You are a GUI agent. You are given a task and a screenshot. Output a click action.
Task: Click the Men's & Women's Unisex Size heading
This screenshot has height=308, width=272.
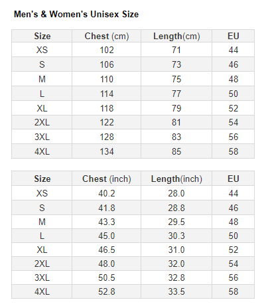[76, 15]
